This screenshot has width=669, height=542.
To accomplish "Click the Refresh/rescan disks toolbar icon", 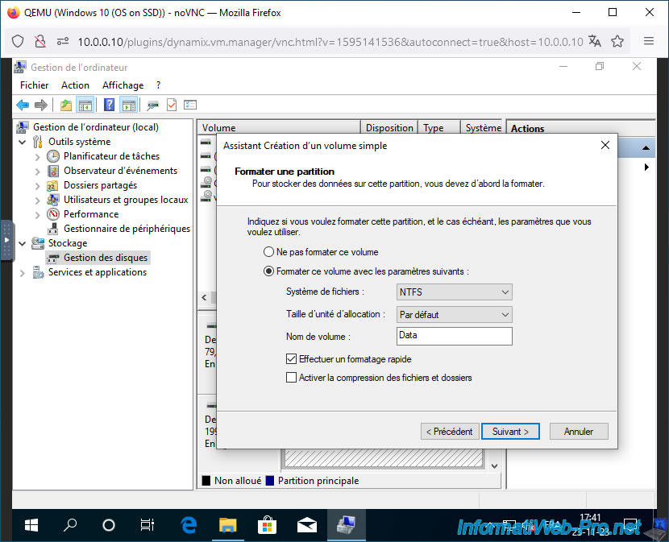I will point(152,105).
